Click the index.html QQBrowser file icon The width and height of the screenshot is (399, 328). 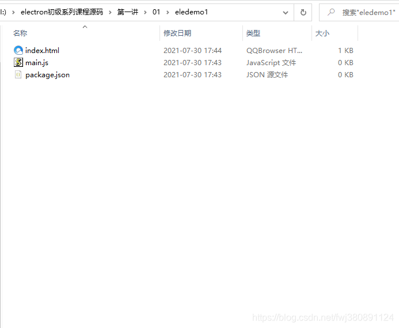(x=18, y=50)
